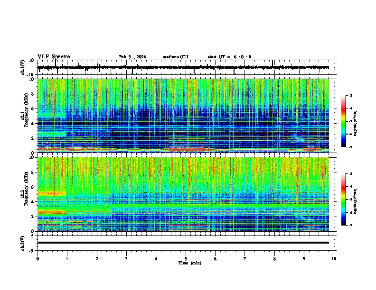Click the "6" kHz tick on the ch.2 frequency axis
The image size is (376, 290).
(33, 187)
